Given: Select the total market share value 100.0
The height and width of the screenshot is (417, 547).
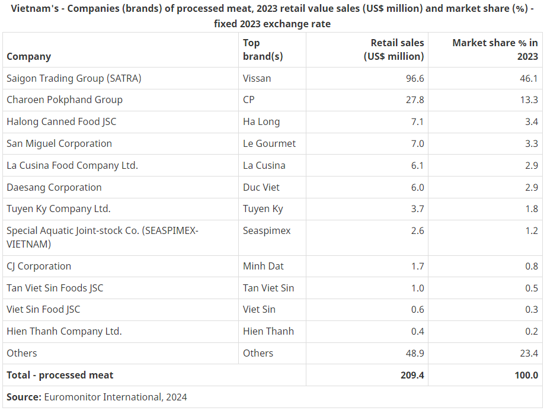Looking at the screenshot, I should (526, 376).
